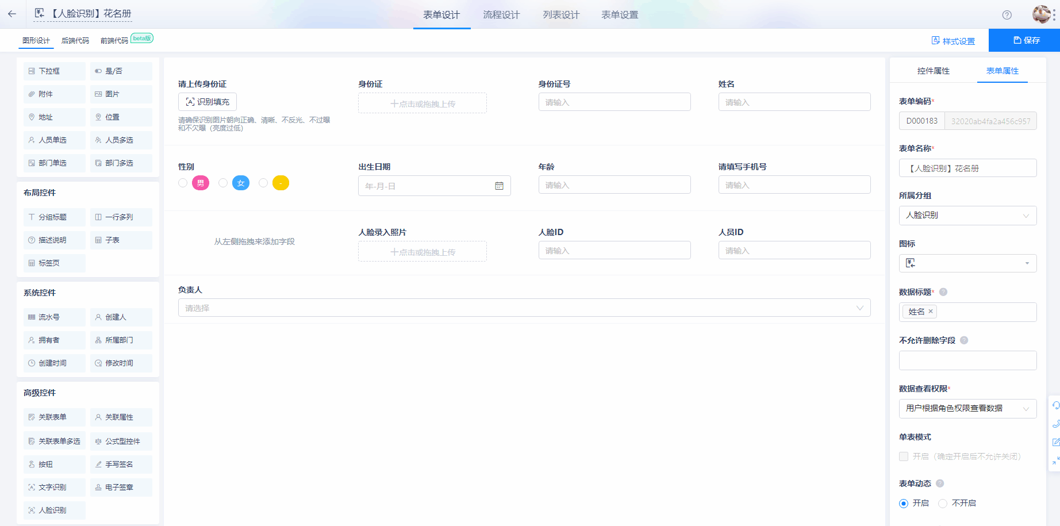Screen dimensions: 1060x526
Task: Click the 身份证号 input field
Action: click(x=615, y=102)
